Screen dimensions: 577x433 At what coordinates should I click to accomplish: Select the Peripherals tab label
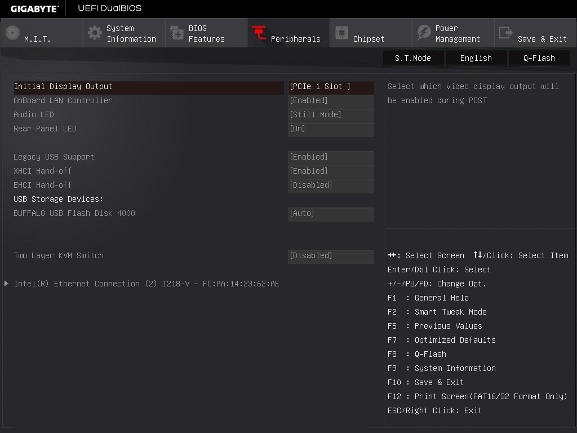coord(295,39)
